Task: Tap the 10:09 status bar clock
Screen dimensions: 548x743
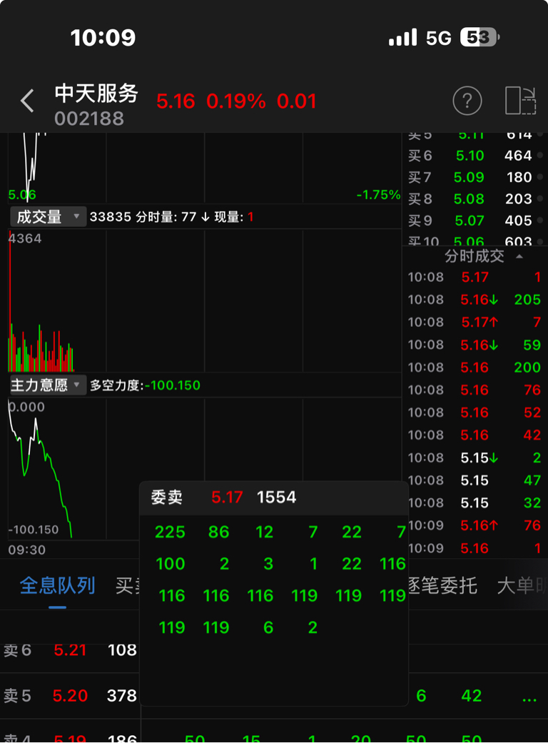Action: pos(103,37)
